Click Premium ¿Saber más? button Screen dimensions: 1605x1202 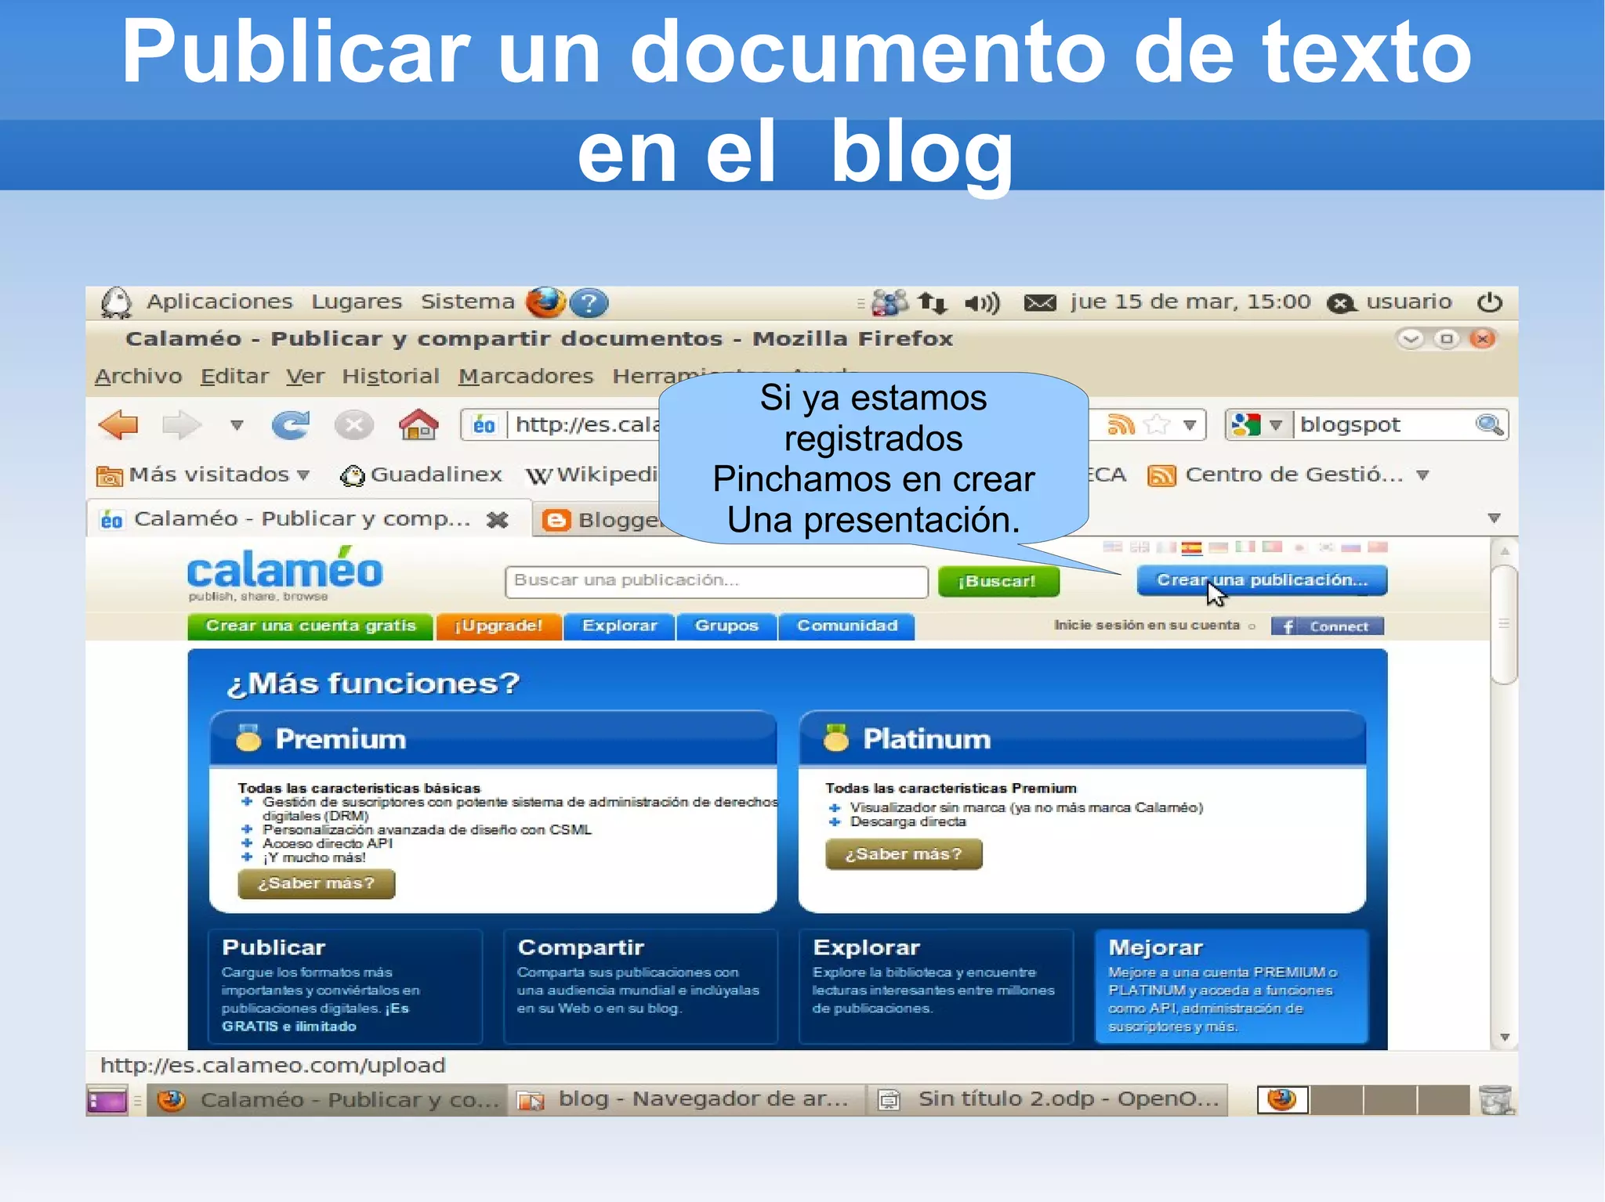pos(316,883)
